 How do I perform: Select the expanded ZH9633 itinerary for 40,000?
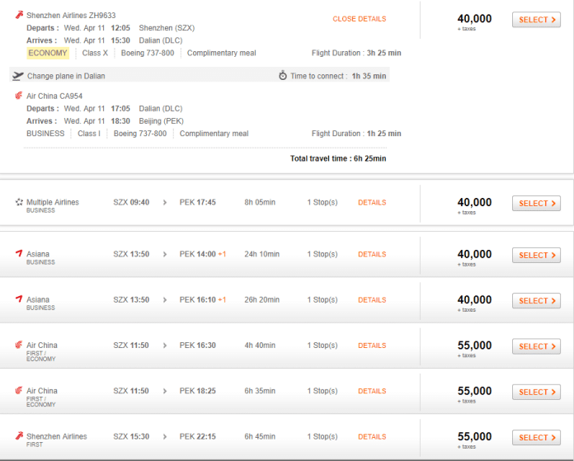pyautogui.click(x=536, y=20)
